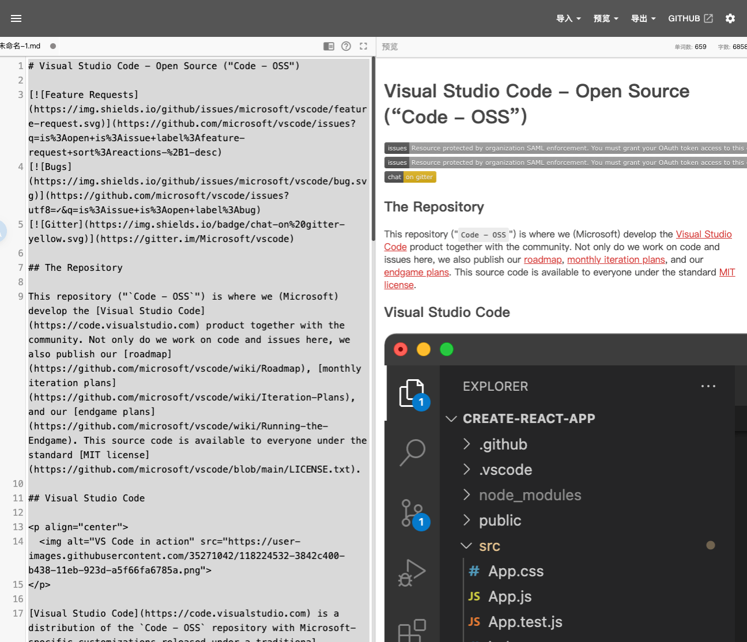Open the GITHUB external link
This screenshot has width=747, height=642.
690,18
